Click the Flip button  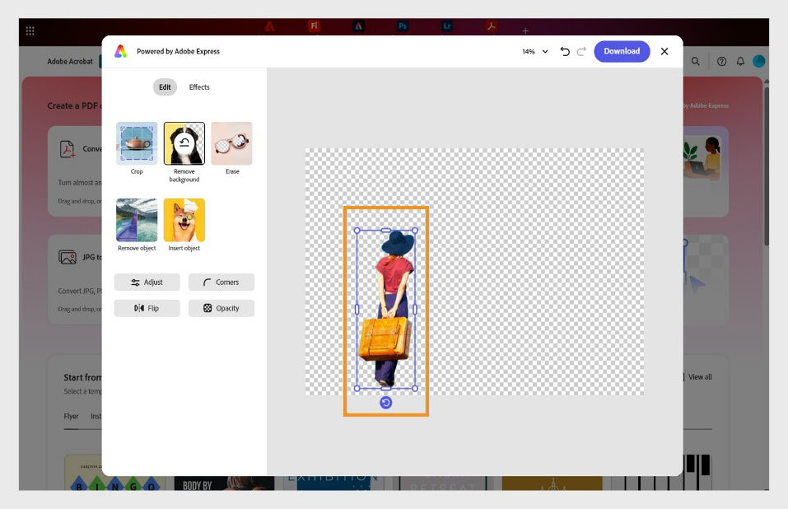(x=147, y=308)
